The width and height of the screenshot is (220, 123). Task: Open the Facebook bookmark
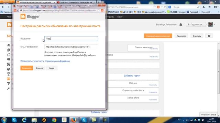click(x=192, y=12)
